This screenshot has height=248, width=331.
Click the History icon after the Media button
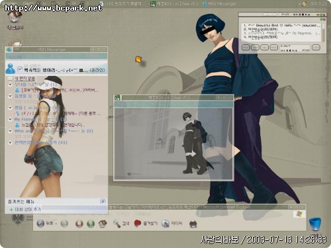point(193,224)
